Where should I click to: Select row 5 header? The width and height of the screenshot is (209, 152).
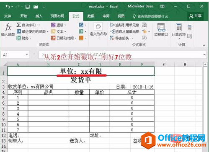pyautogui.click(x=3, y=98)
